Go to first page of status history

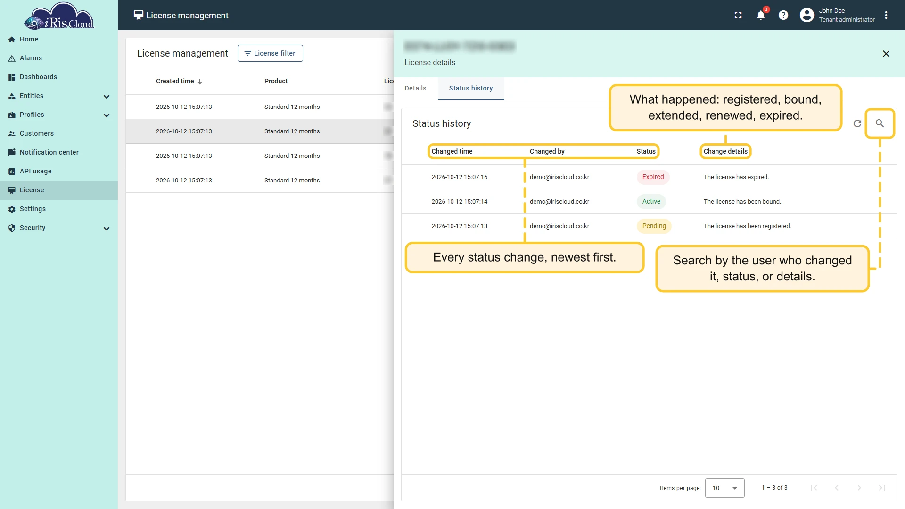coord(814,488)
